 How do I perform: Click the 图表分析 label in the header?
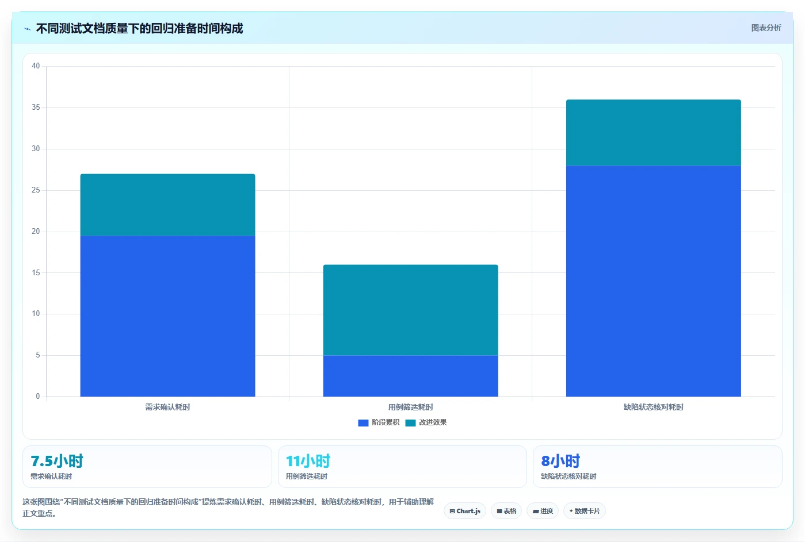click(766, 28)
